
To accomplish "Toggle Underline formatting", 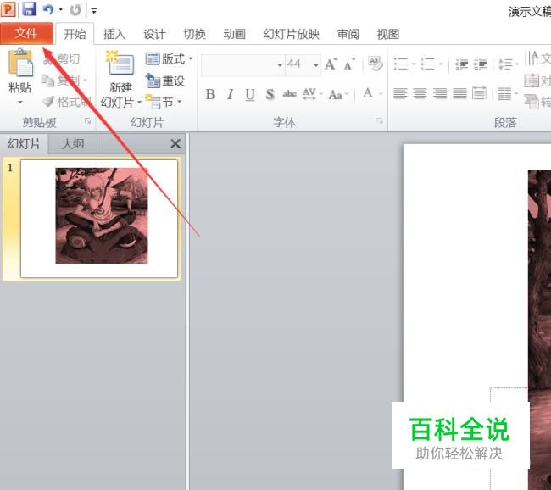I will click(x=250, y=95).
